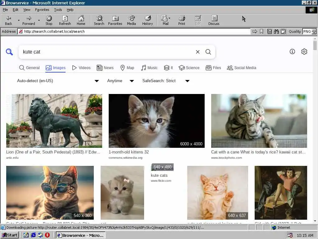This screenshot has height=239, width=318.
Task: Open the info icon at top right
Action: (x=292, y=52)
